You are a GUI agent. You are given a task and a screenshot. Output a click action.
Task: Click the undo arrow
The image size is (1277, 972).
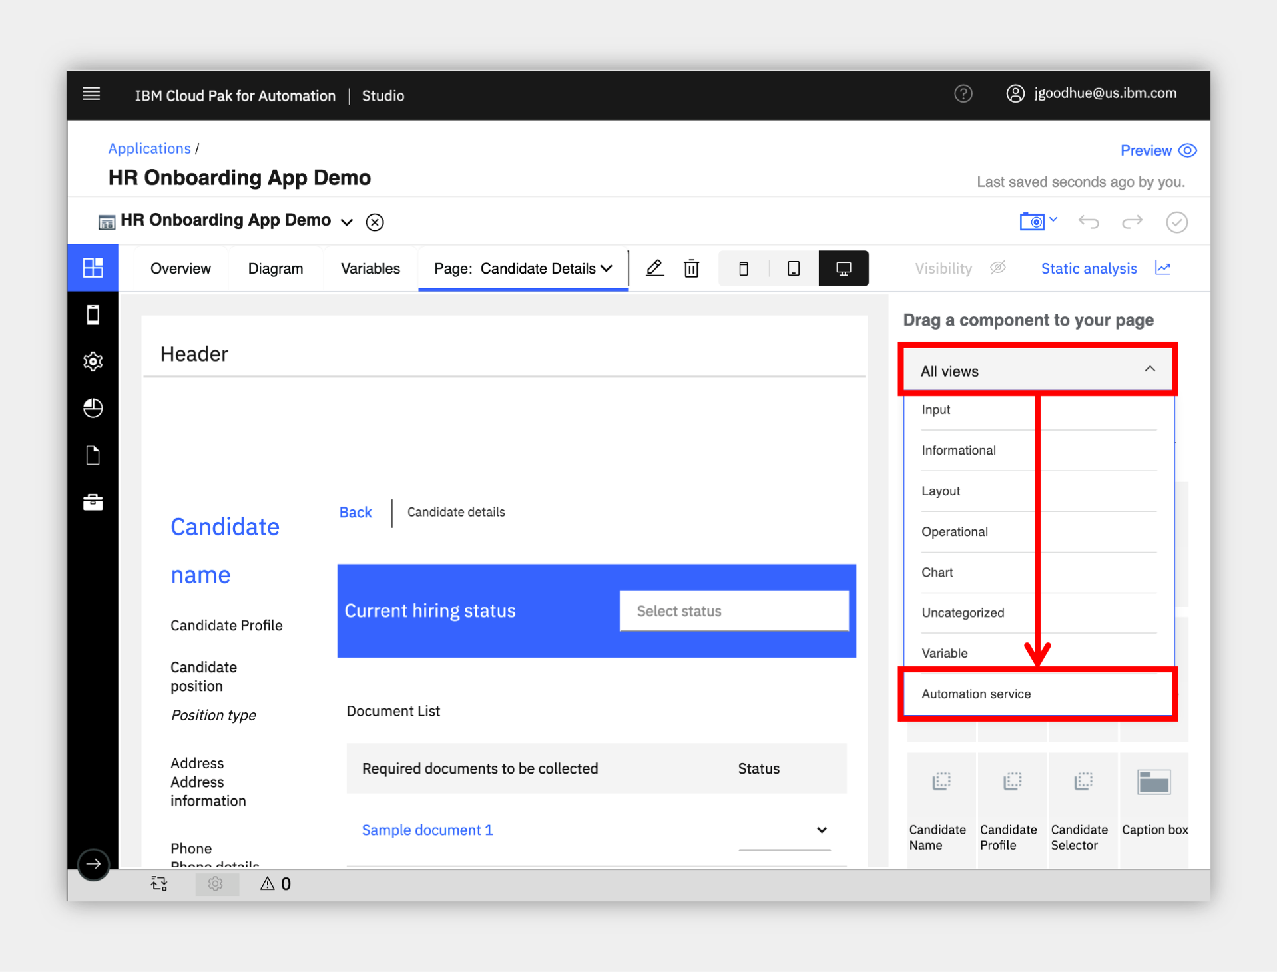(x=1089, y=222)
